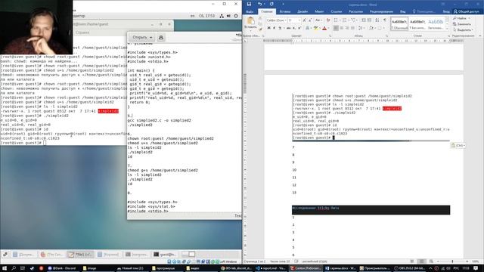Select guest@ terminal in CentOS taskbar

pyautogui.click(x=165, y=254)
